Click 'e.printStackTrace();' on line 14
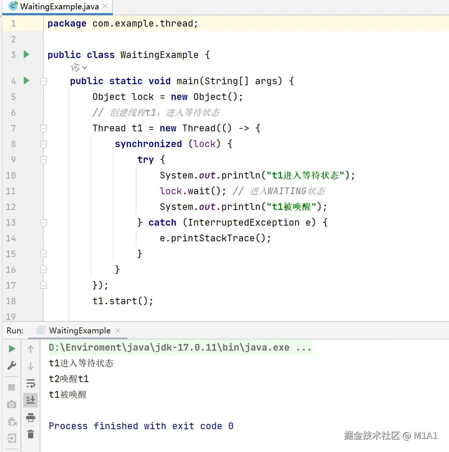 (x=215, y=238)
